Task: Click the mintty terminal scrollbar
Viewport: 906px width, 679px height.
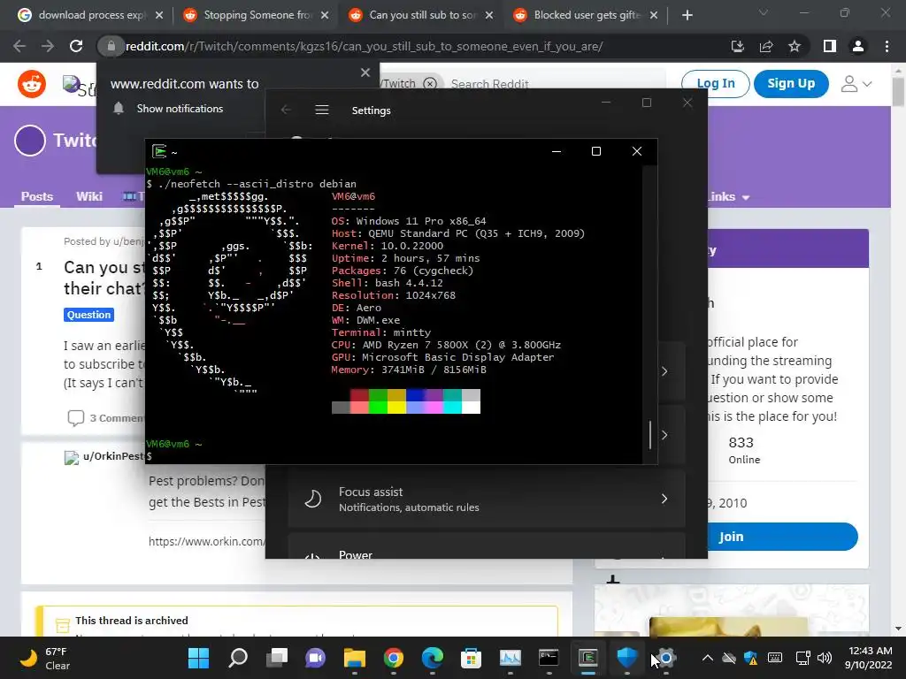Action: pyautogui.click(x=650, y=434)
